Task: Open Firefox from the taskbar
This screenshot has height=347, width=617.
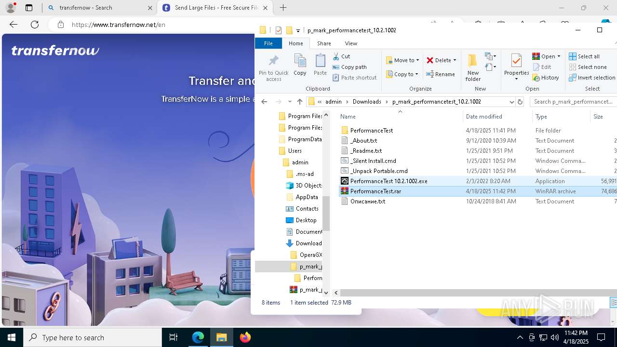Action: (x=245, y=337)
